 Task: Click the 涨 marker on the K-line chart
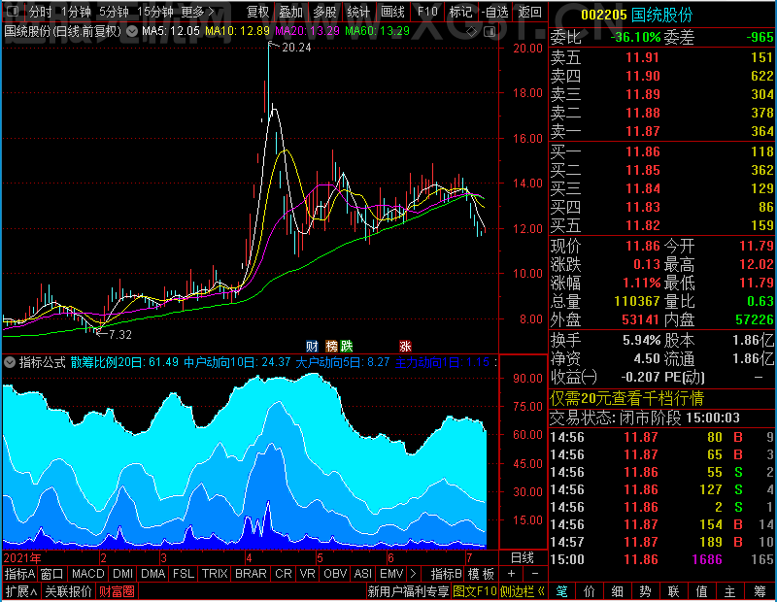(x=405, y=346)
